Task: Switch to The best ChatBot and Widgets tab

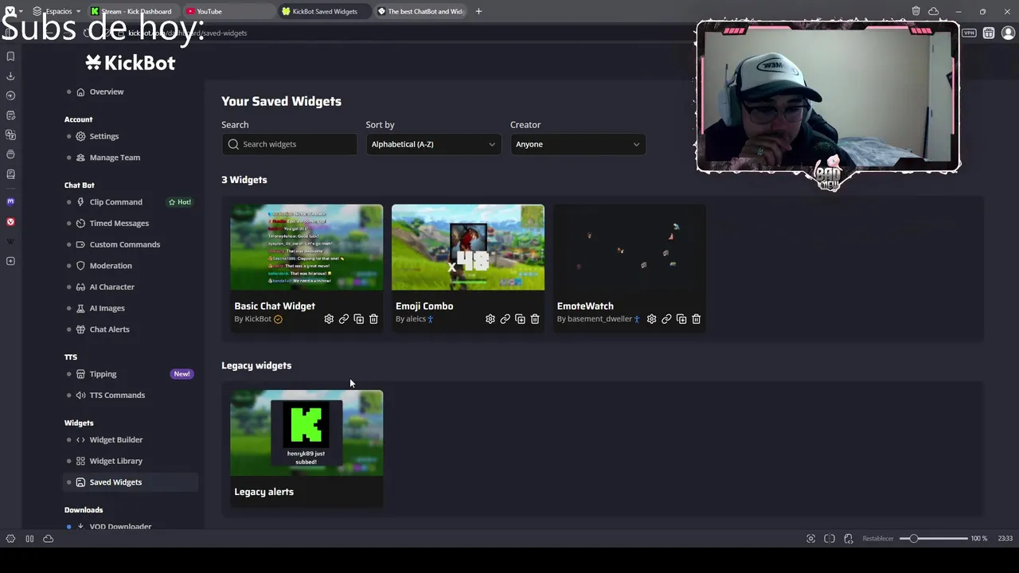Action: coord(420,11)
